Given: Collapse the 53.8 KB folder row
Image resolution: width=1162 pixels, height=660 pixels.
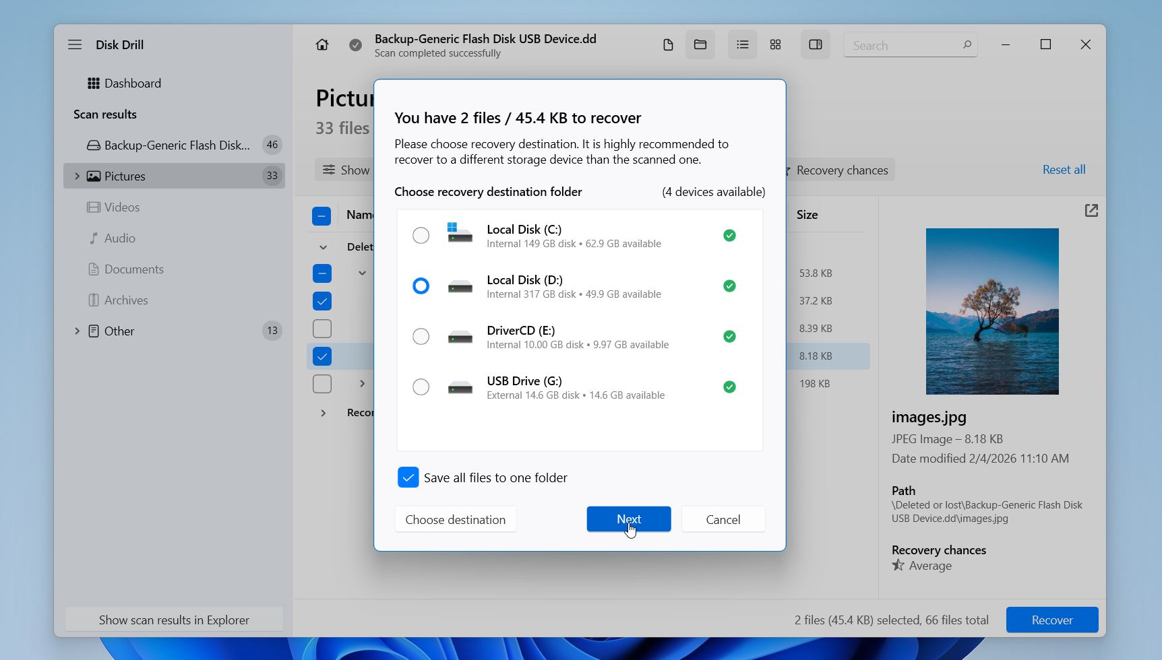Looking at the screenshot, I should pos(362,273).
